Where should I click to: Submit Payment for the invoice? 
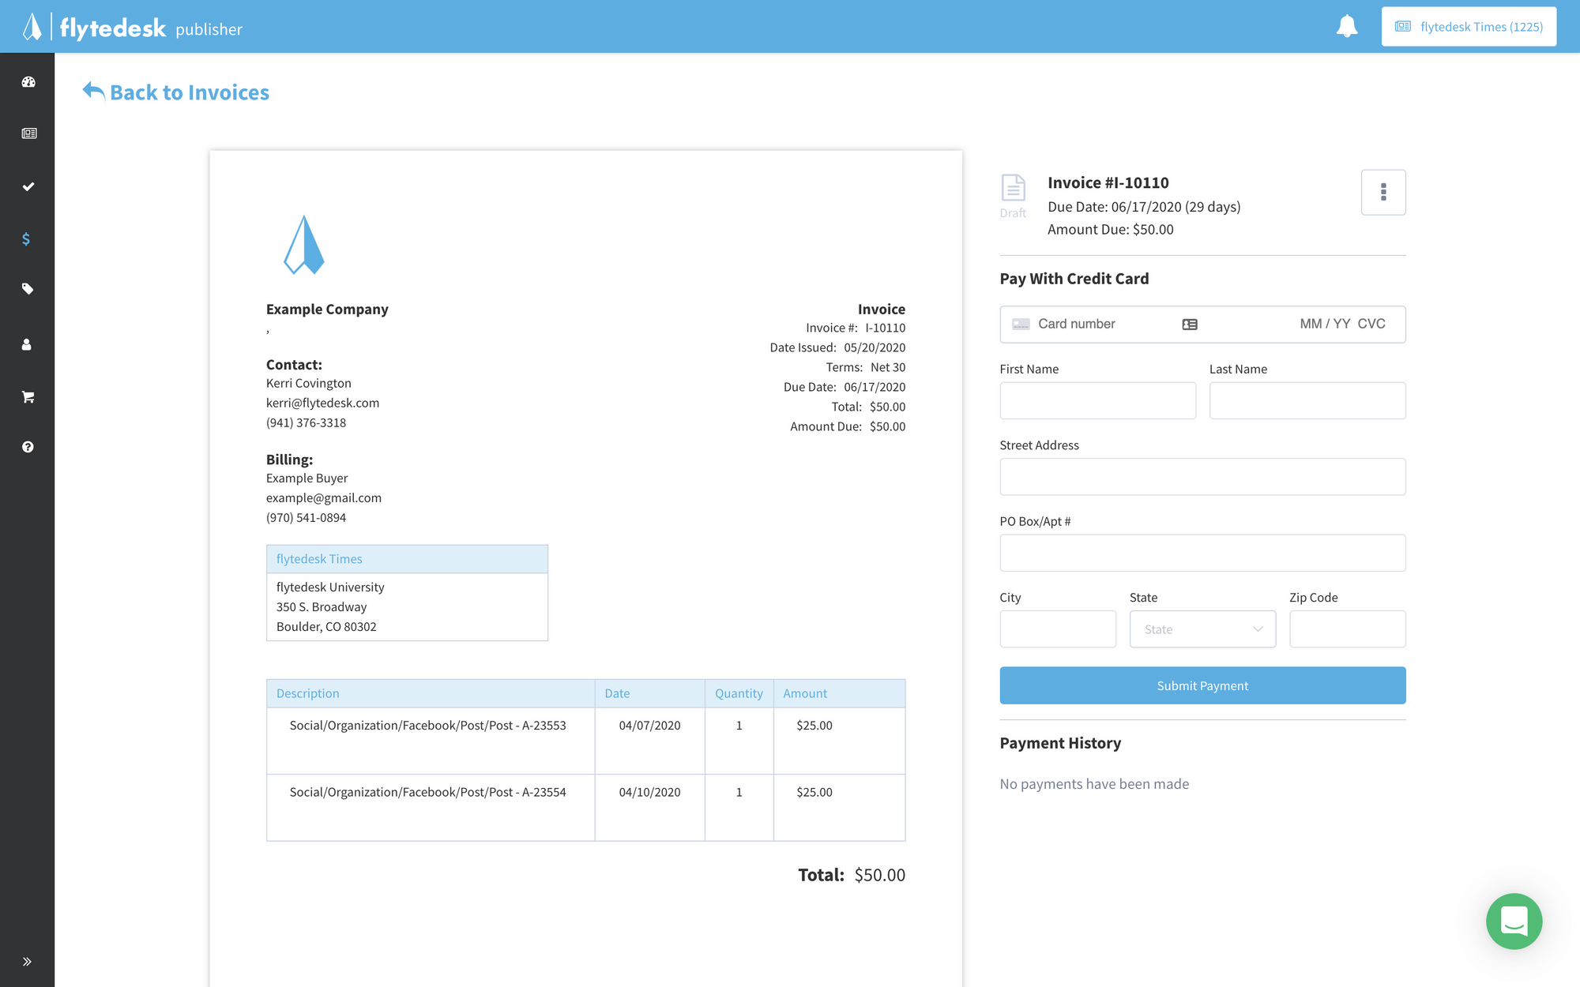(x=1202, y=685)
